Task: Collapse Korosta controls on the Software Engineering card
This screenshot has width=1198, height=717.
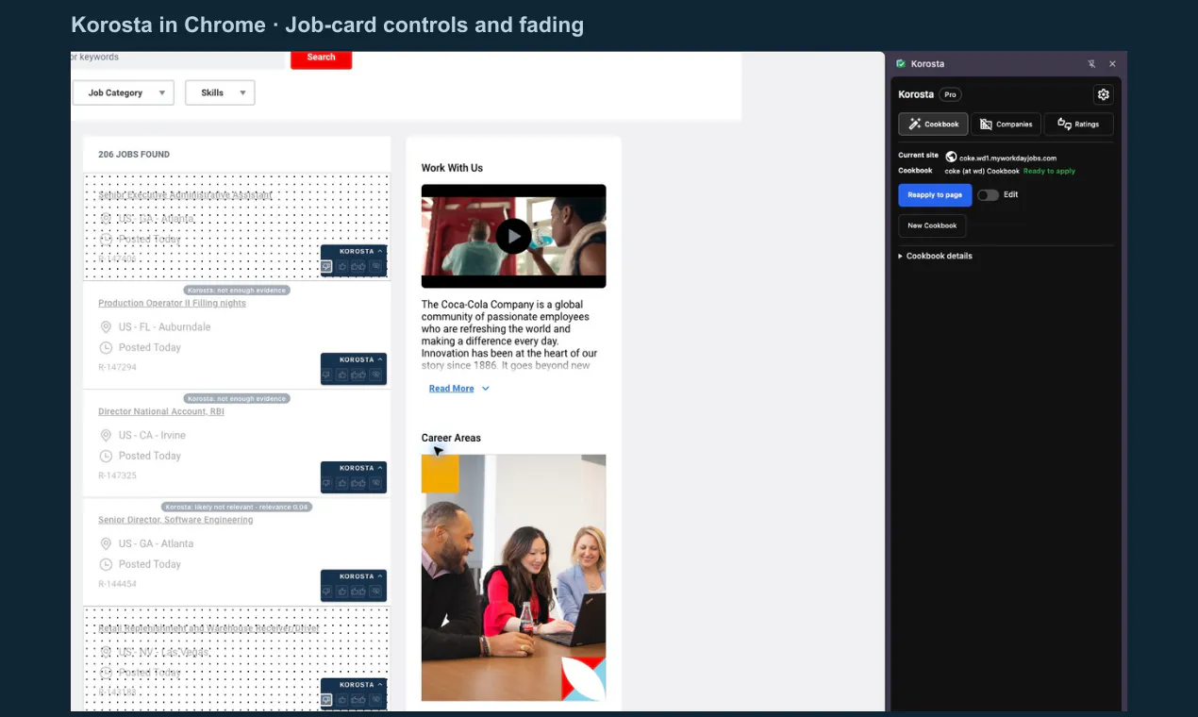Action: click(x=380, y=576)
